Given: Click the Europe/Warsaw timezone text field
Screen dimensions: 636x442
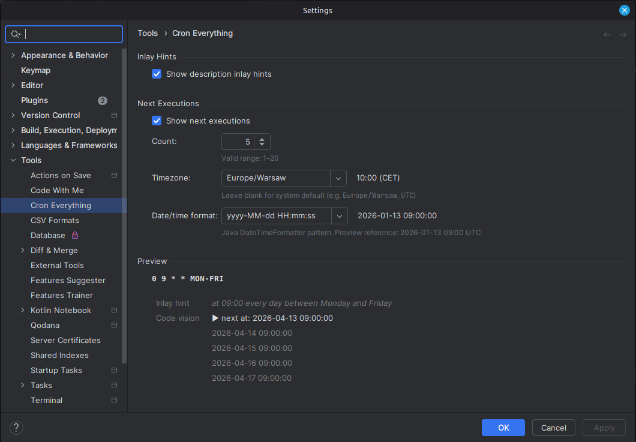Looking at the screenshot, I should point(276,178).
